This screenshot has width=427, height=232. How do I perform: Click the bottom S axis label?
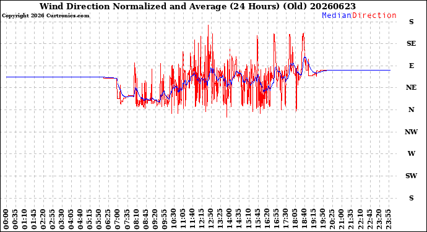[x=411, y=198]
